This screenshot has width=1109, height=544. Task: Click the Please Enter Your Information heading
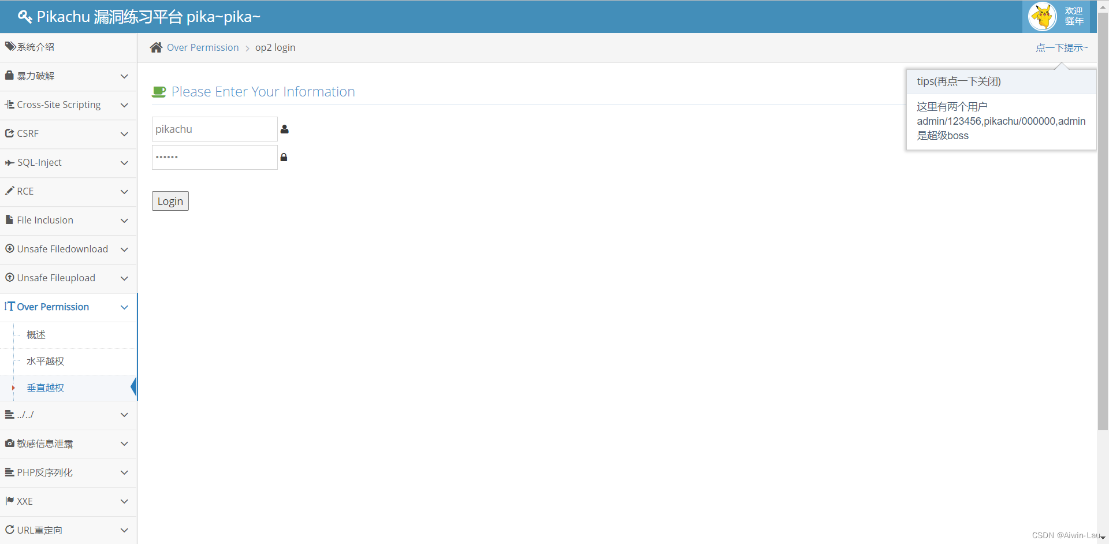point(263,92)
